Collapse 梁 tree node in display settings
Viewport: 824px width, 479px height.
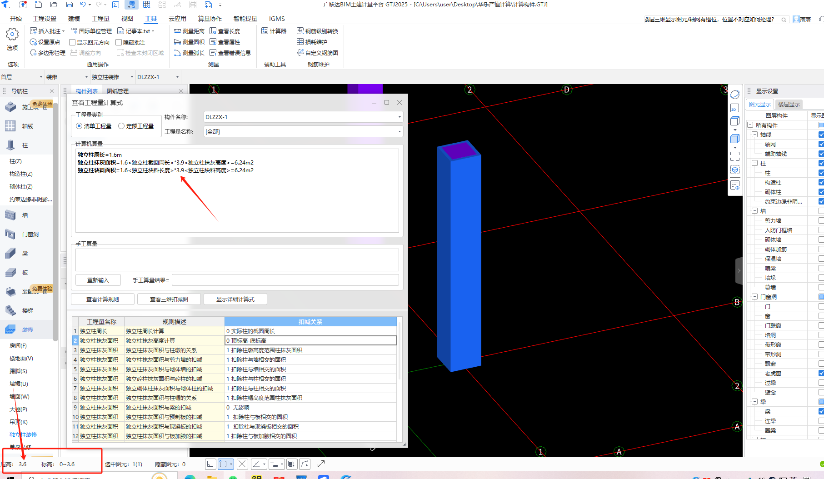click(755, 402)
